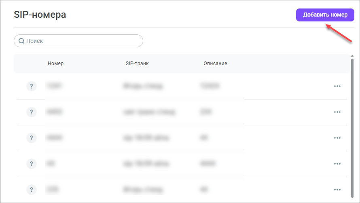Open the three-dot menu of the last row
The image size is (360, 203).
[337, 190]
